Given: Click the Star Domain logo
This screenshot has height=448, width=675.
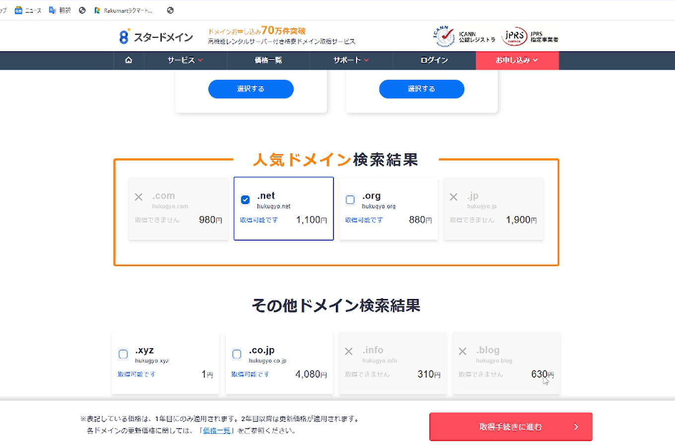Looking at the screenshot, I should click(156, 37).
